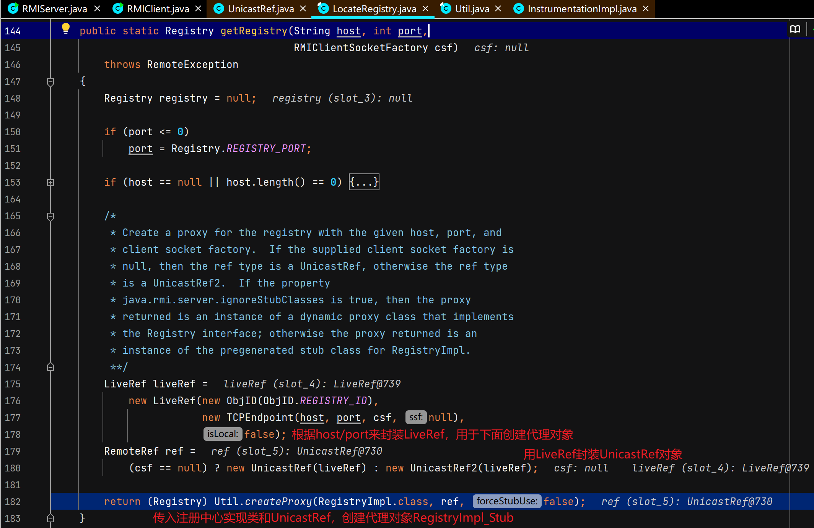Click the folded {...} code placeholder

point(364,182)
